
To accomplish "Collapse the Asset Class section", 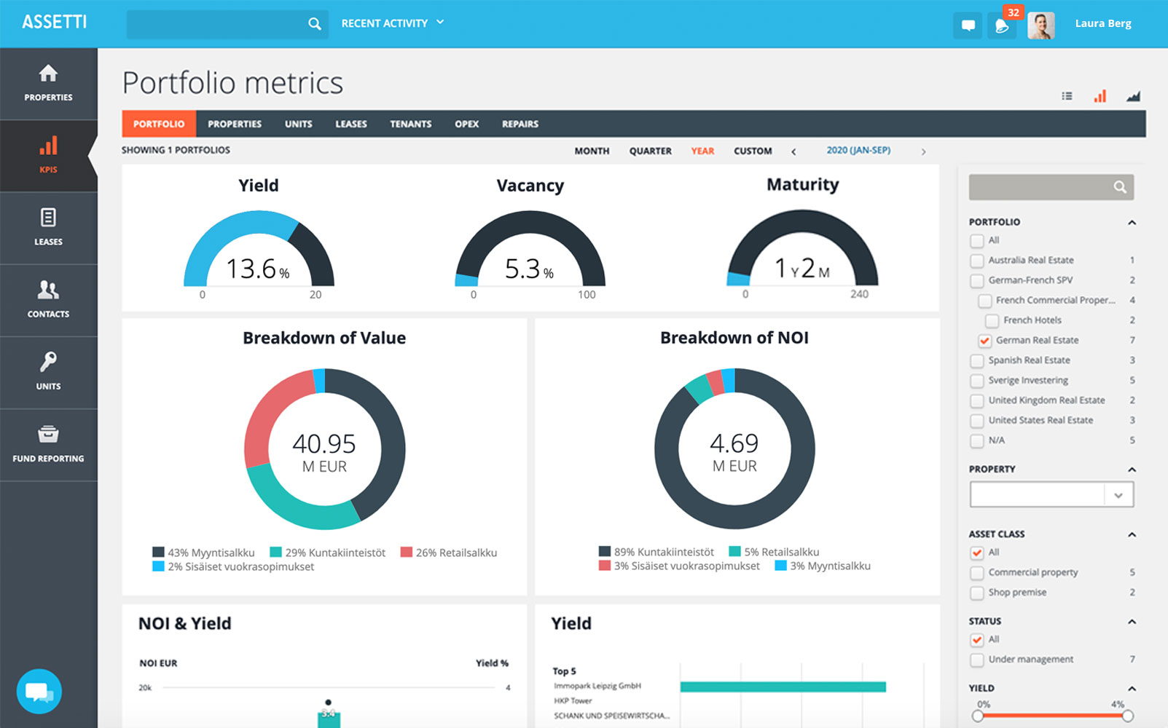I will pos(1132,534).
